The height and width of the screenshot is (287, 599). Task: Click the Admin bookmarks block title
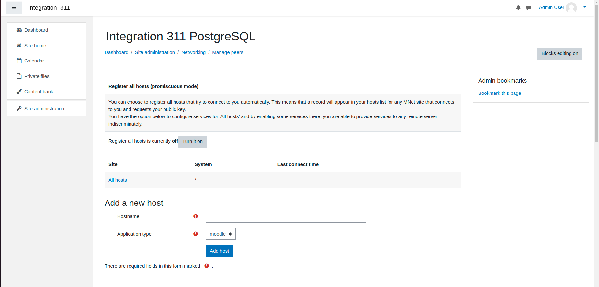coord(503,81)
